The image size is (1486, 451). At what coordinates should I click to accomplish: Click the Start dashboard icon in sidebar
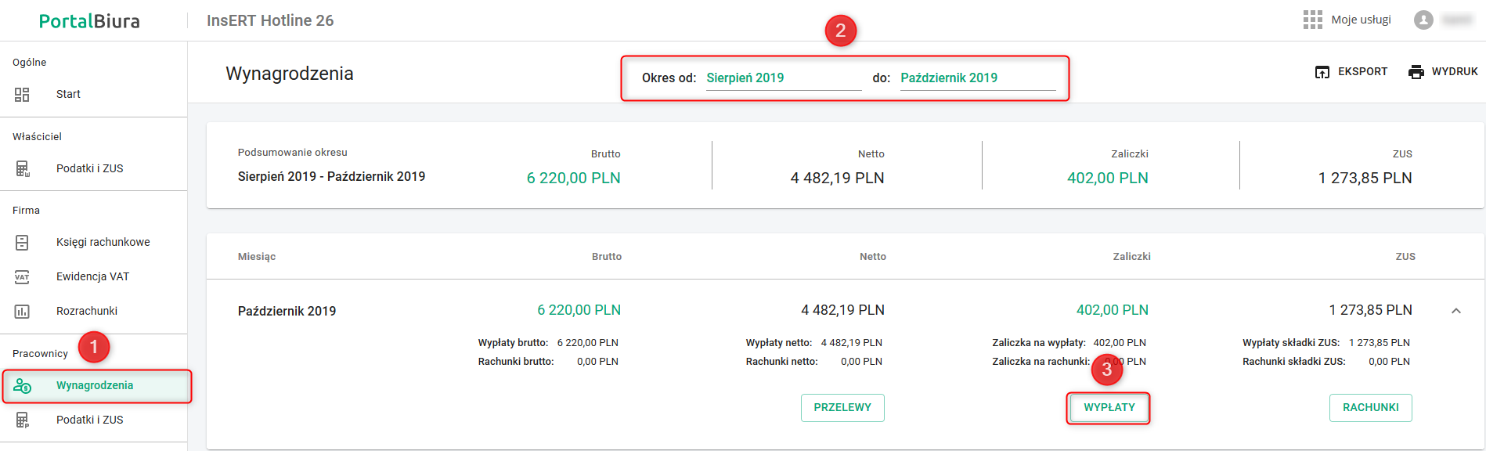22,95
